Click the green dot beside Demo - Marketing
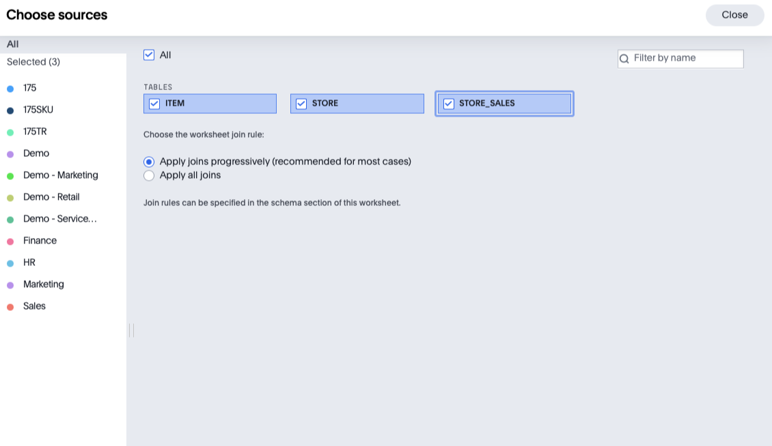This screenshot has width=772, height=446. pos(10,176)
